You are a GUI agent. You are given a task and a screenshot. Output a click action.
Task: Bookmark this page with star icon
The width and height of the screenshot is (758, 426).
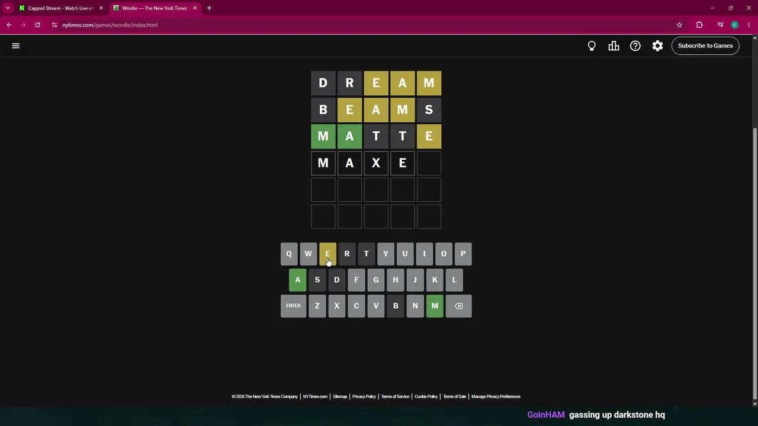click(x=679, y=25)
